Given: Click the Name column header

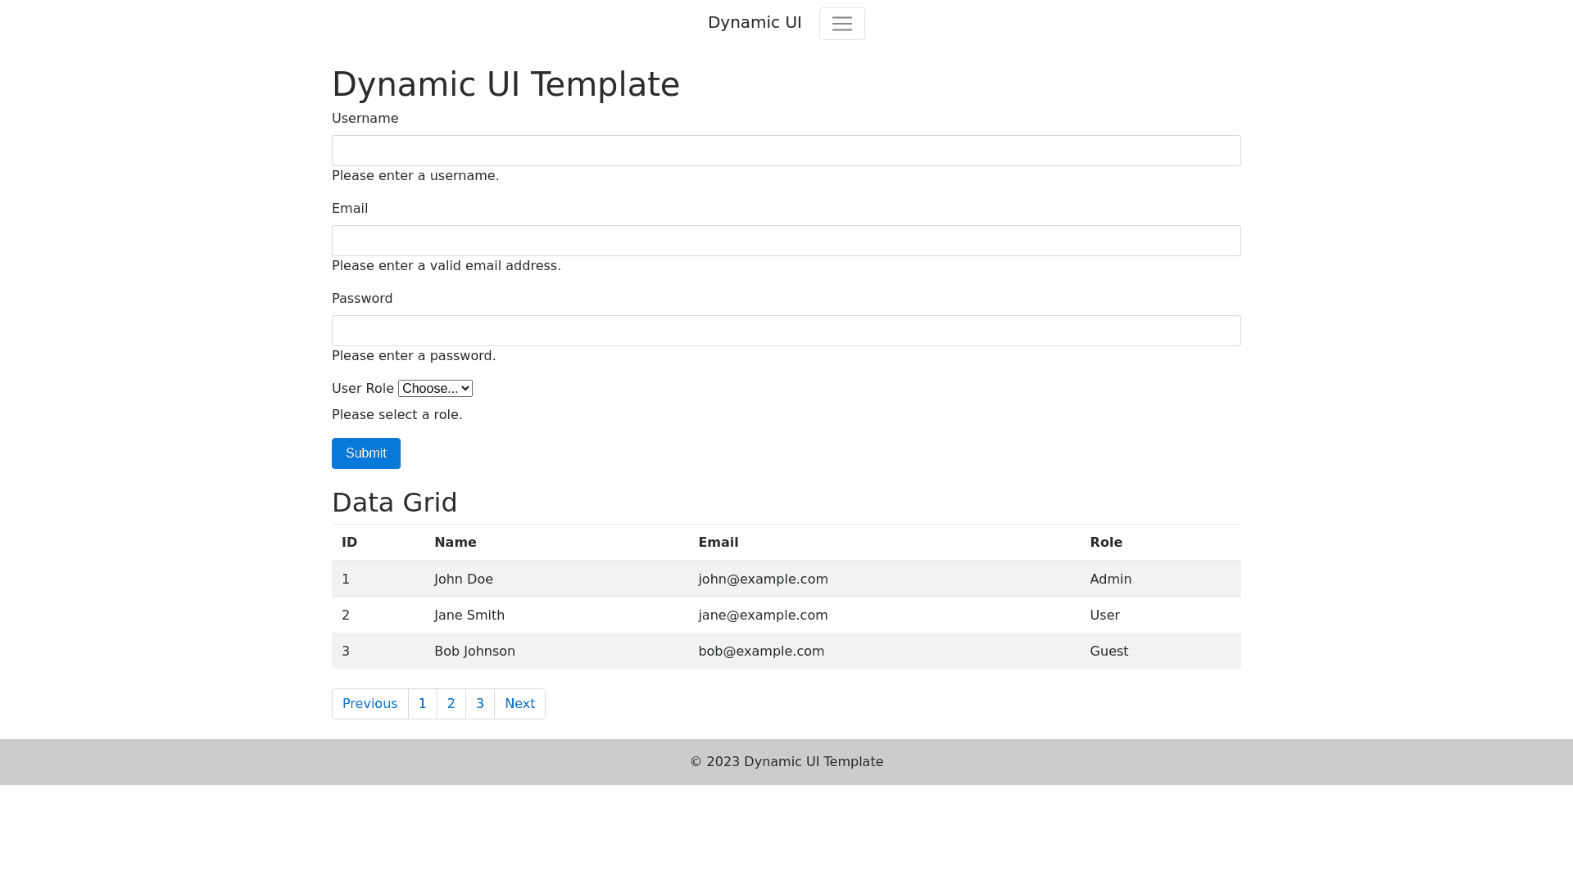Looking at the screenshot, I should coord(456,542).
